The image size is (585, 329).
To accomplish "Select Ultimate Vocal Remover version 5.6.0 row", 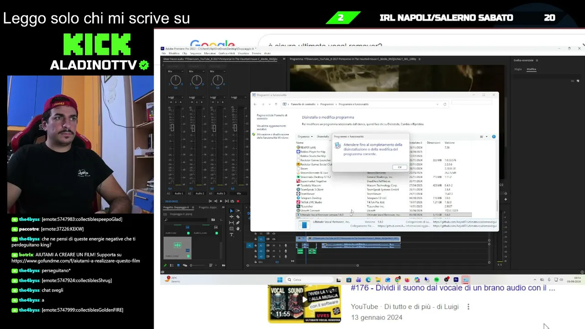I will pos(383,215).
